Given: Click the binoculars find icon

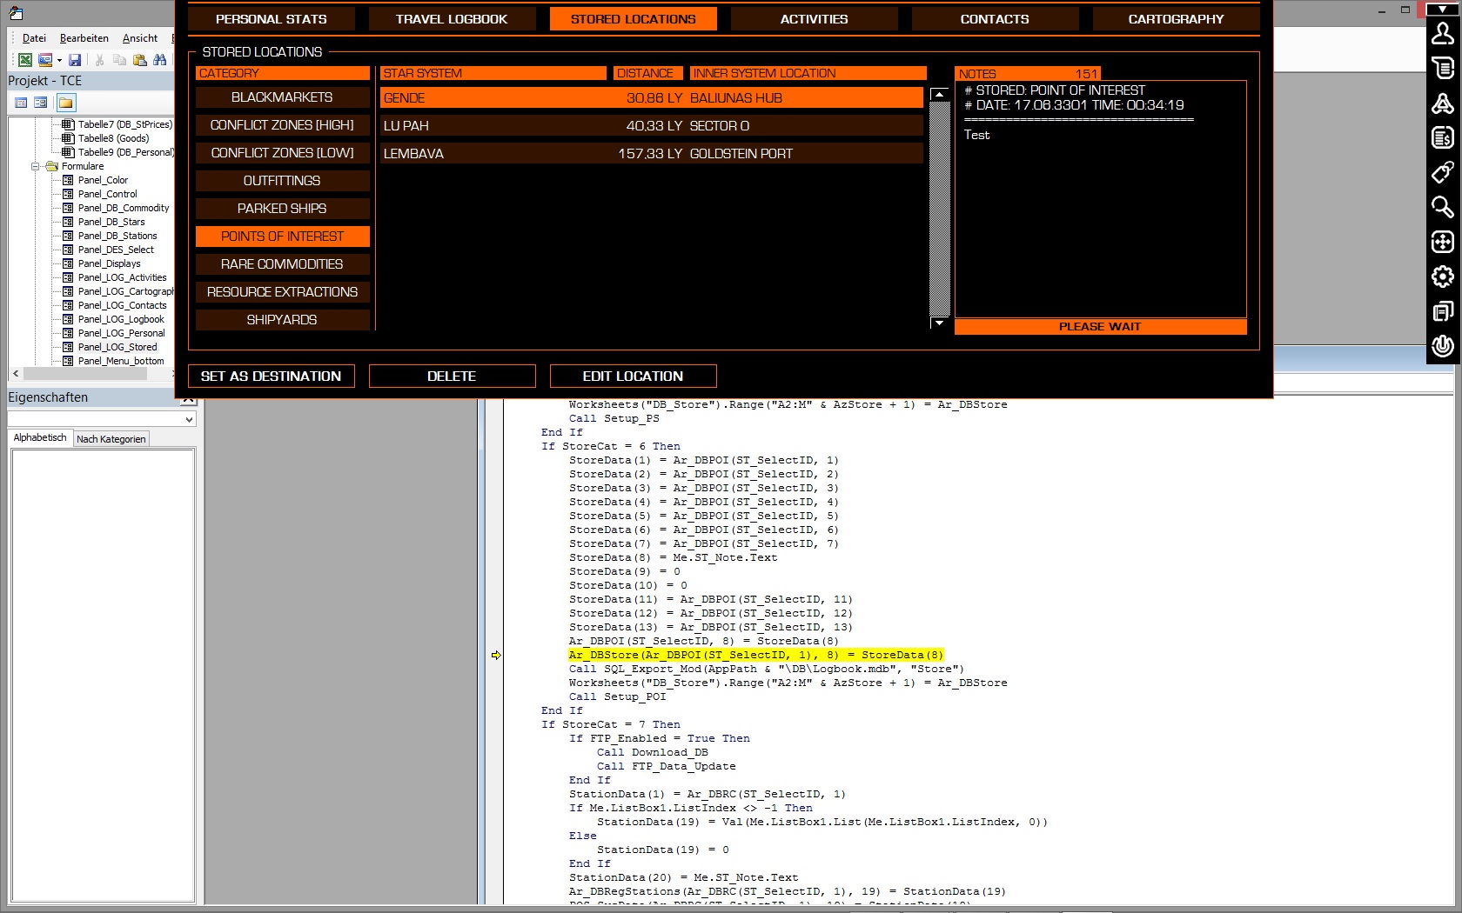Looking at the screenshot, I should pos(159,60).
